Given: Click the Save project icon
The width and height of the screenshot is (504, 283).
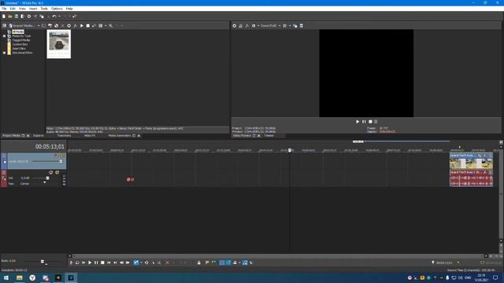Looking at the screenshot, I should pyautogui.click(x=17, y=17).
